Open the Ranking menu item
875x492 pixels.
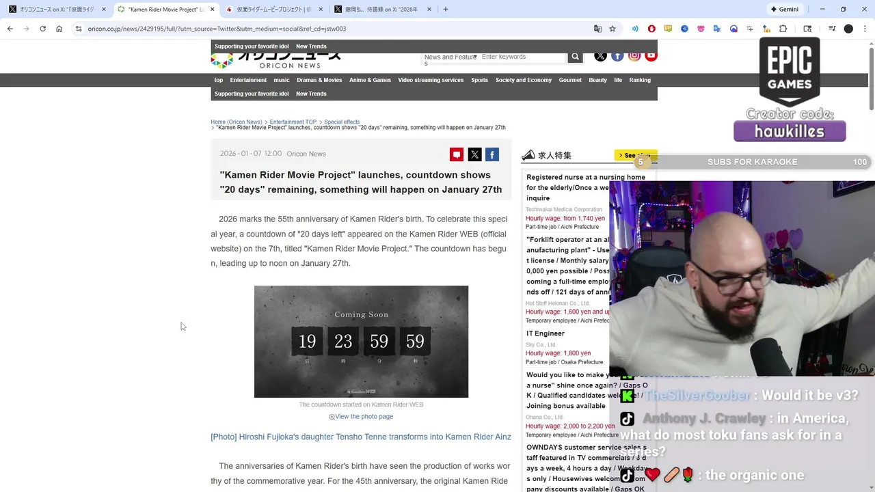click(x=640, y=80)
